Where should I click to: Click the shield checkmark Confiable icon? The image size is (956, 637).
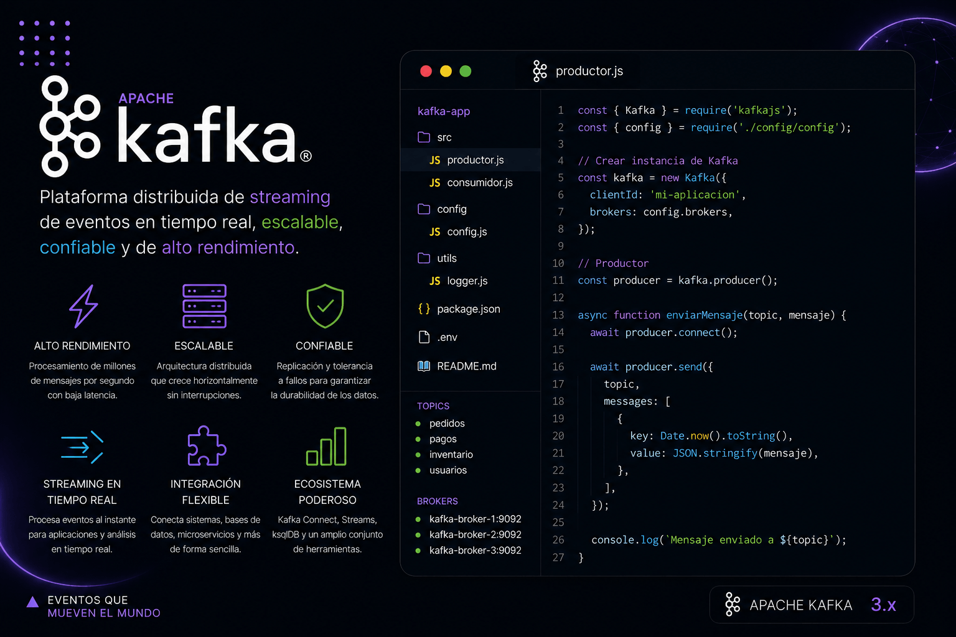click(325, 306)
